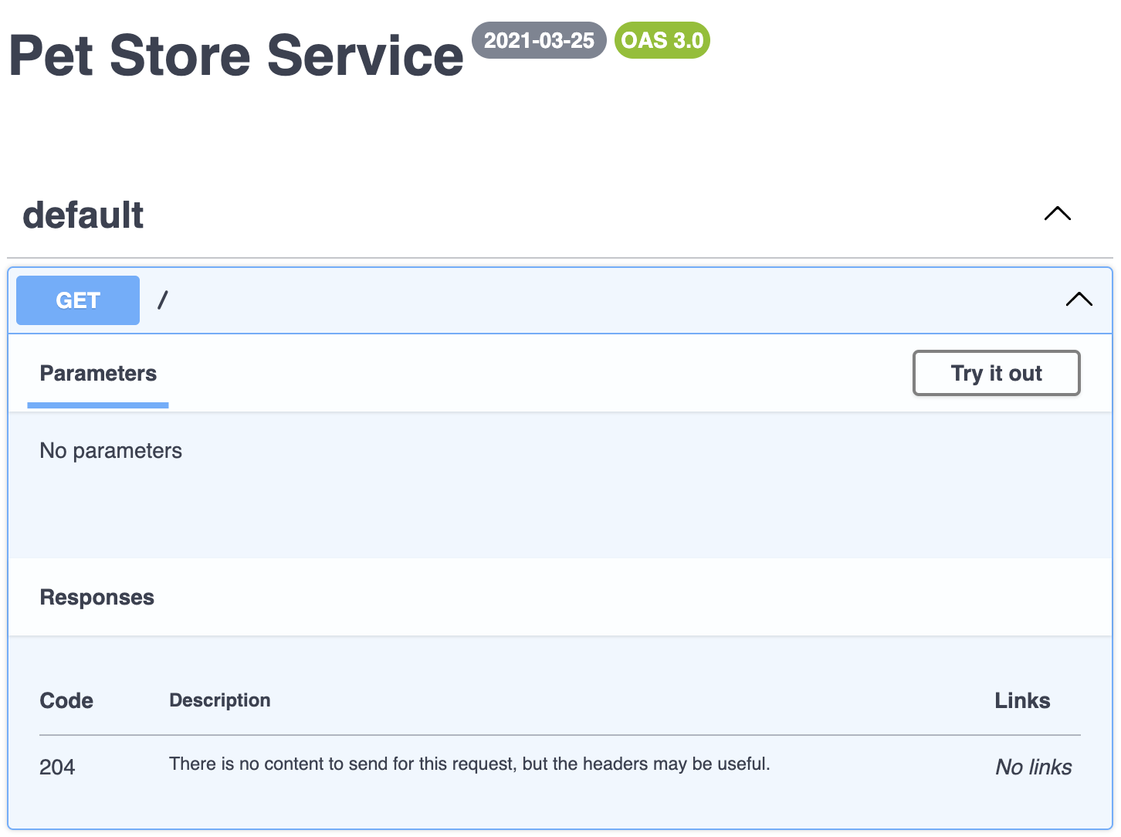Click the Responses section heading
1121x837 pixels.
[x=97, y=598]
